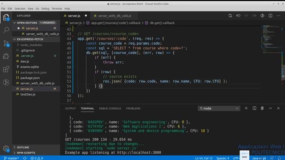Open the Edit menu

pos(10,8)
